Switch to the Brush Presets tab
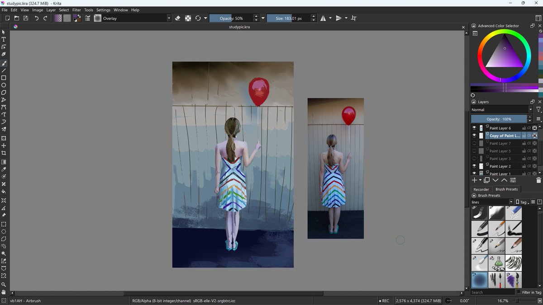Viewport: 543px width, 305px height. 506,189
